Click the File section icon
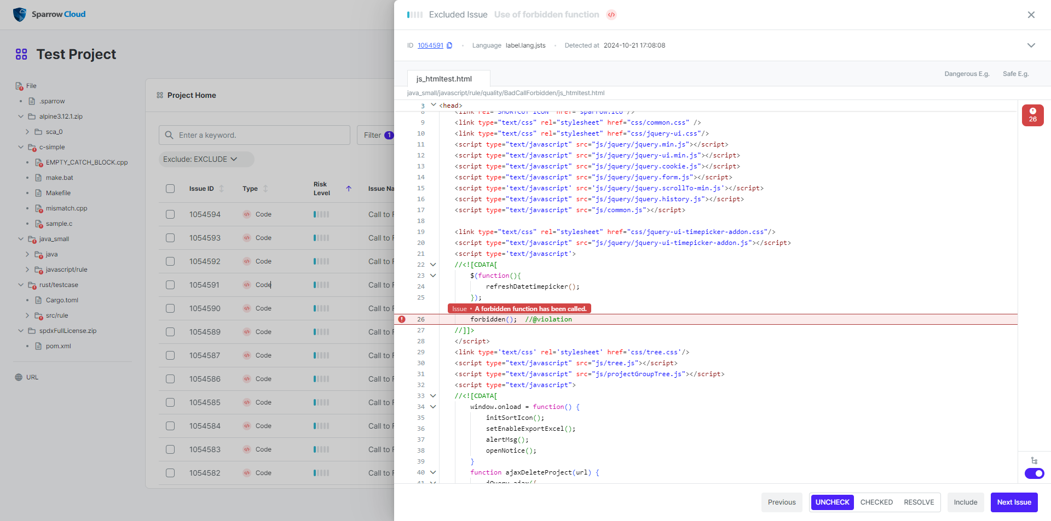This screenshot has width=1051, height=521. click(x=19, y=86)
